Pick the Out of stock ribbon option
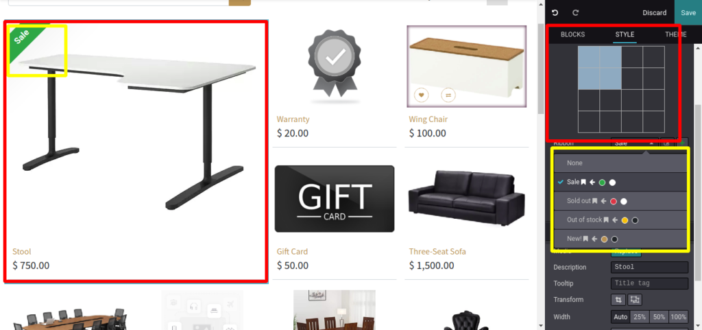The height and width of the screenshot is (330, 702). pos(620,220)
